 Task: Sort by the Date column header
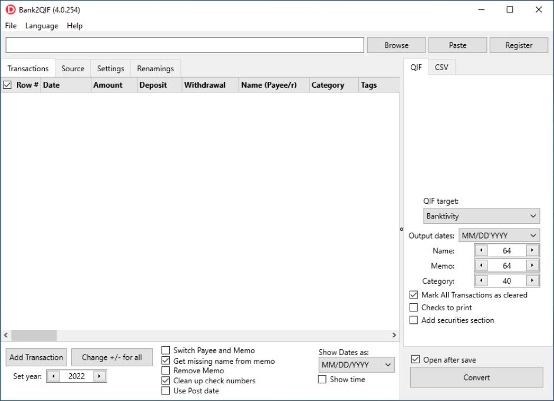pyautogui.click(x=66, y=85)
